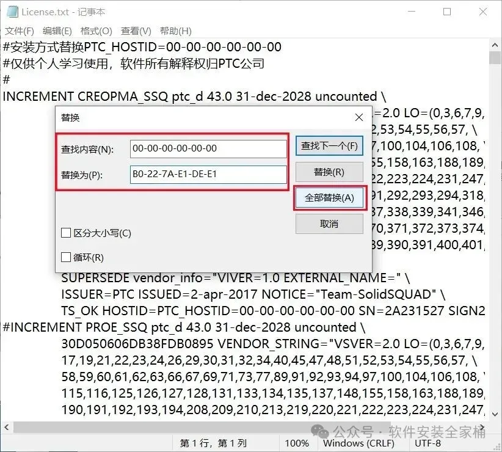This screenshot has width=502, height=452.
Task: Click the 100% zoom status bar entry
Action: click(x=297, y=443)
